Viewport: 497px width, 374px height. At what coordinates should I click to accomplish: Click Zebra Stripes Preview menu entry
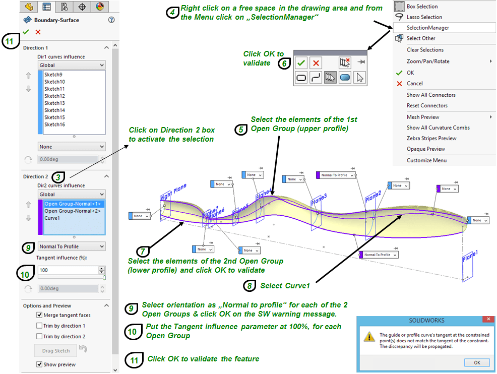pyautogui.click(x=431, y=138)
